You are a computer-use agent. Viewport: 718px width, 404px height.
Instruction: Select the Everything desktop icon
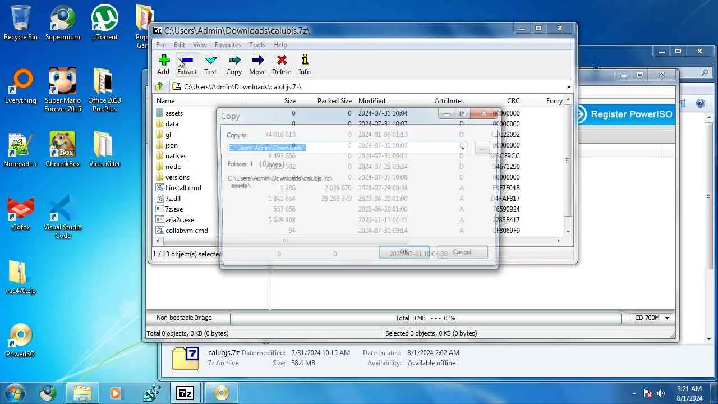[x=21, y=87]
